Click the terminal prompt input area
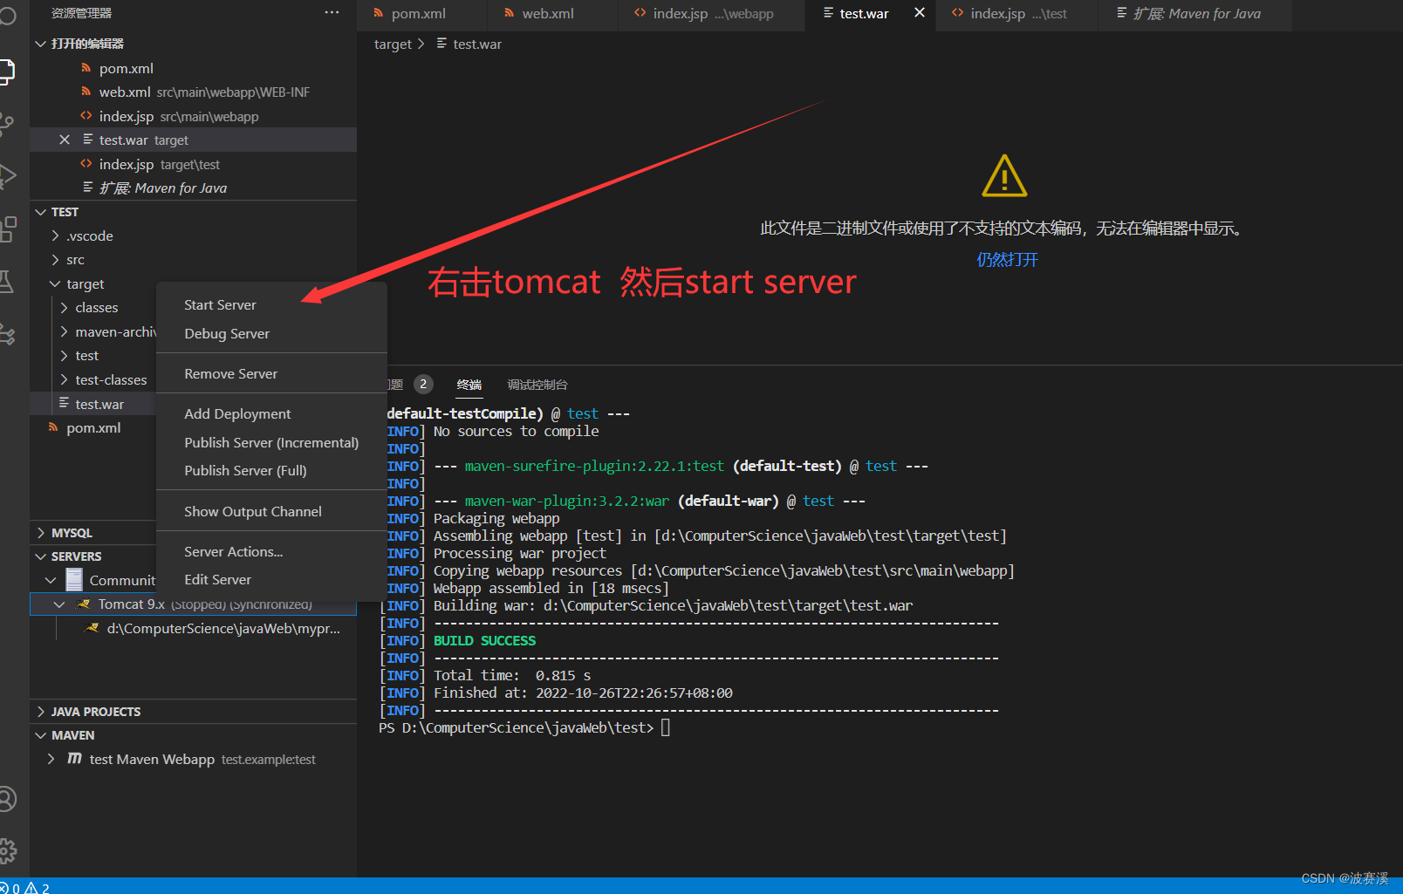 [x=666, y=727]
